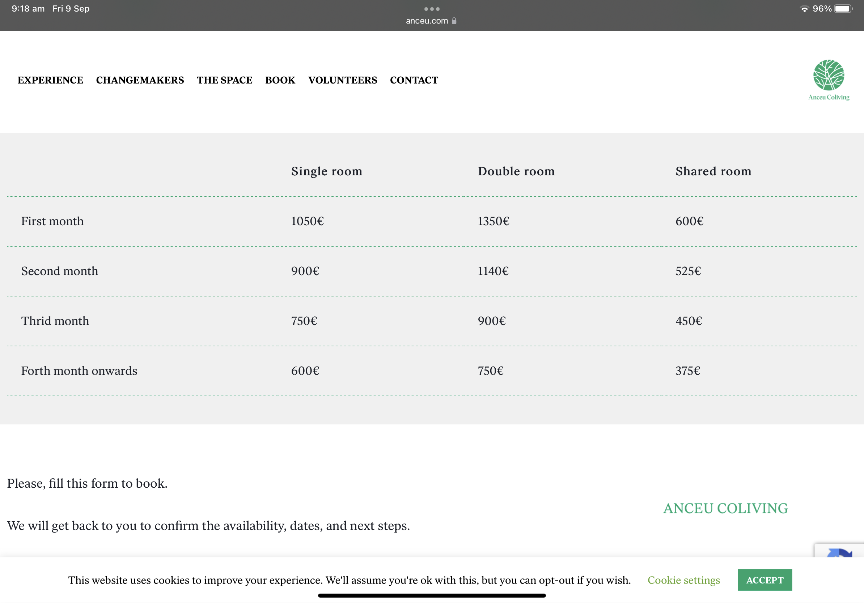Tap the Fri 9 Sep date
864x603 pixels.
coord(71,9)
